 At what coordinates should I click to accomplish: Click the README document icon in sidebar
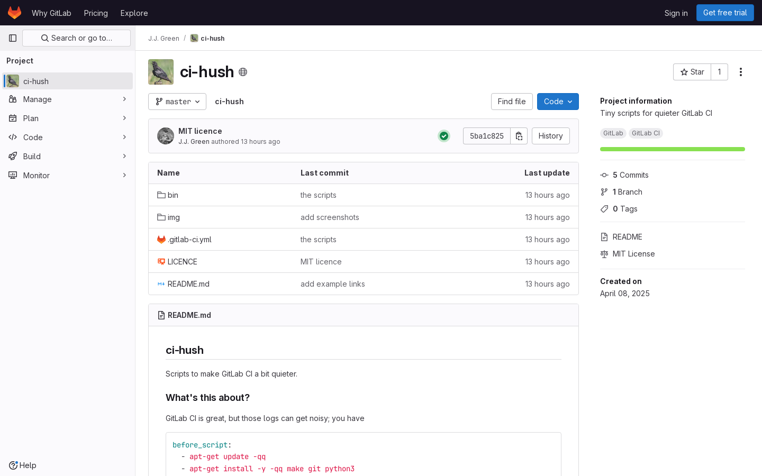point(604,237)
